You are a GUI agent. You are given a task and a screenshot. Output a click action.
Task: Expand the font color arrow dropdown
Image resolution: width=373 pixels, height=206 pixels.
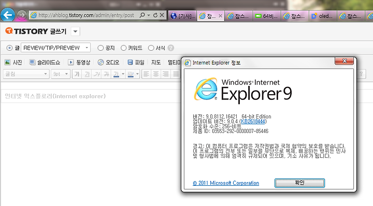123,74
